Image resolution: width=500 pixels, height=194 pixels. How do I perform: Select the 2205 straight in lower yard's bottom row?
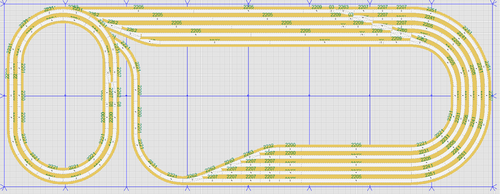click(x=356, y=177)
